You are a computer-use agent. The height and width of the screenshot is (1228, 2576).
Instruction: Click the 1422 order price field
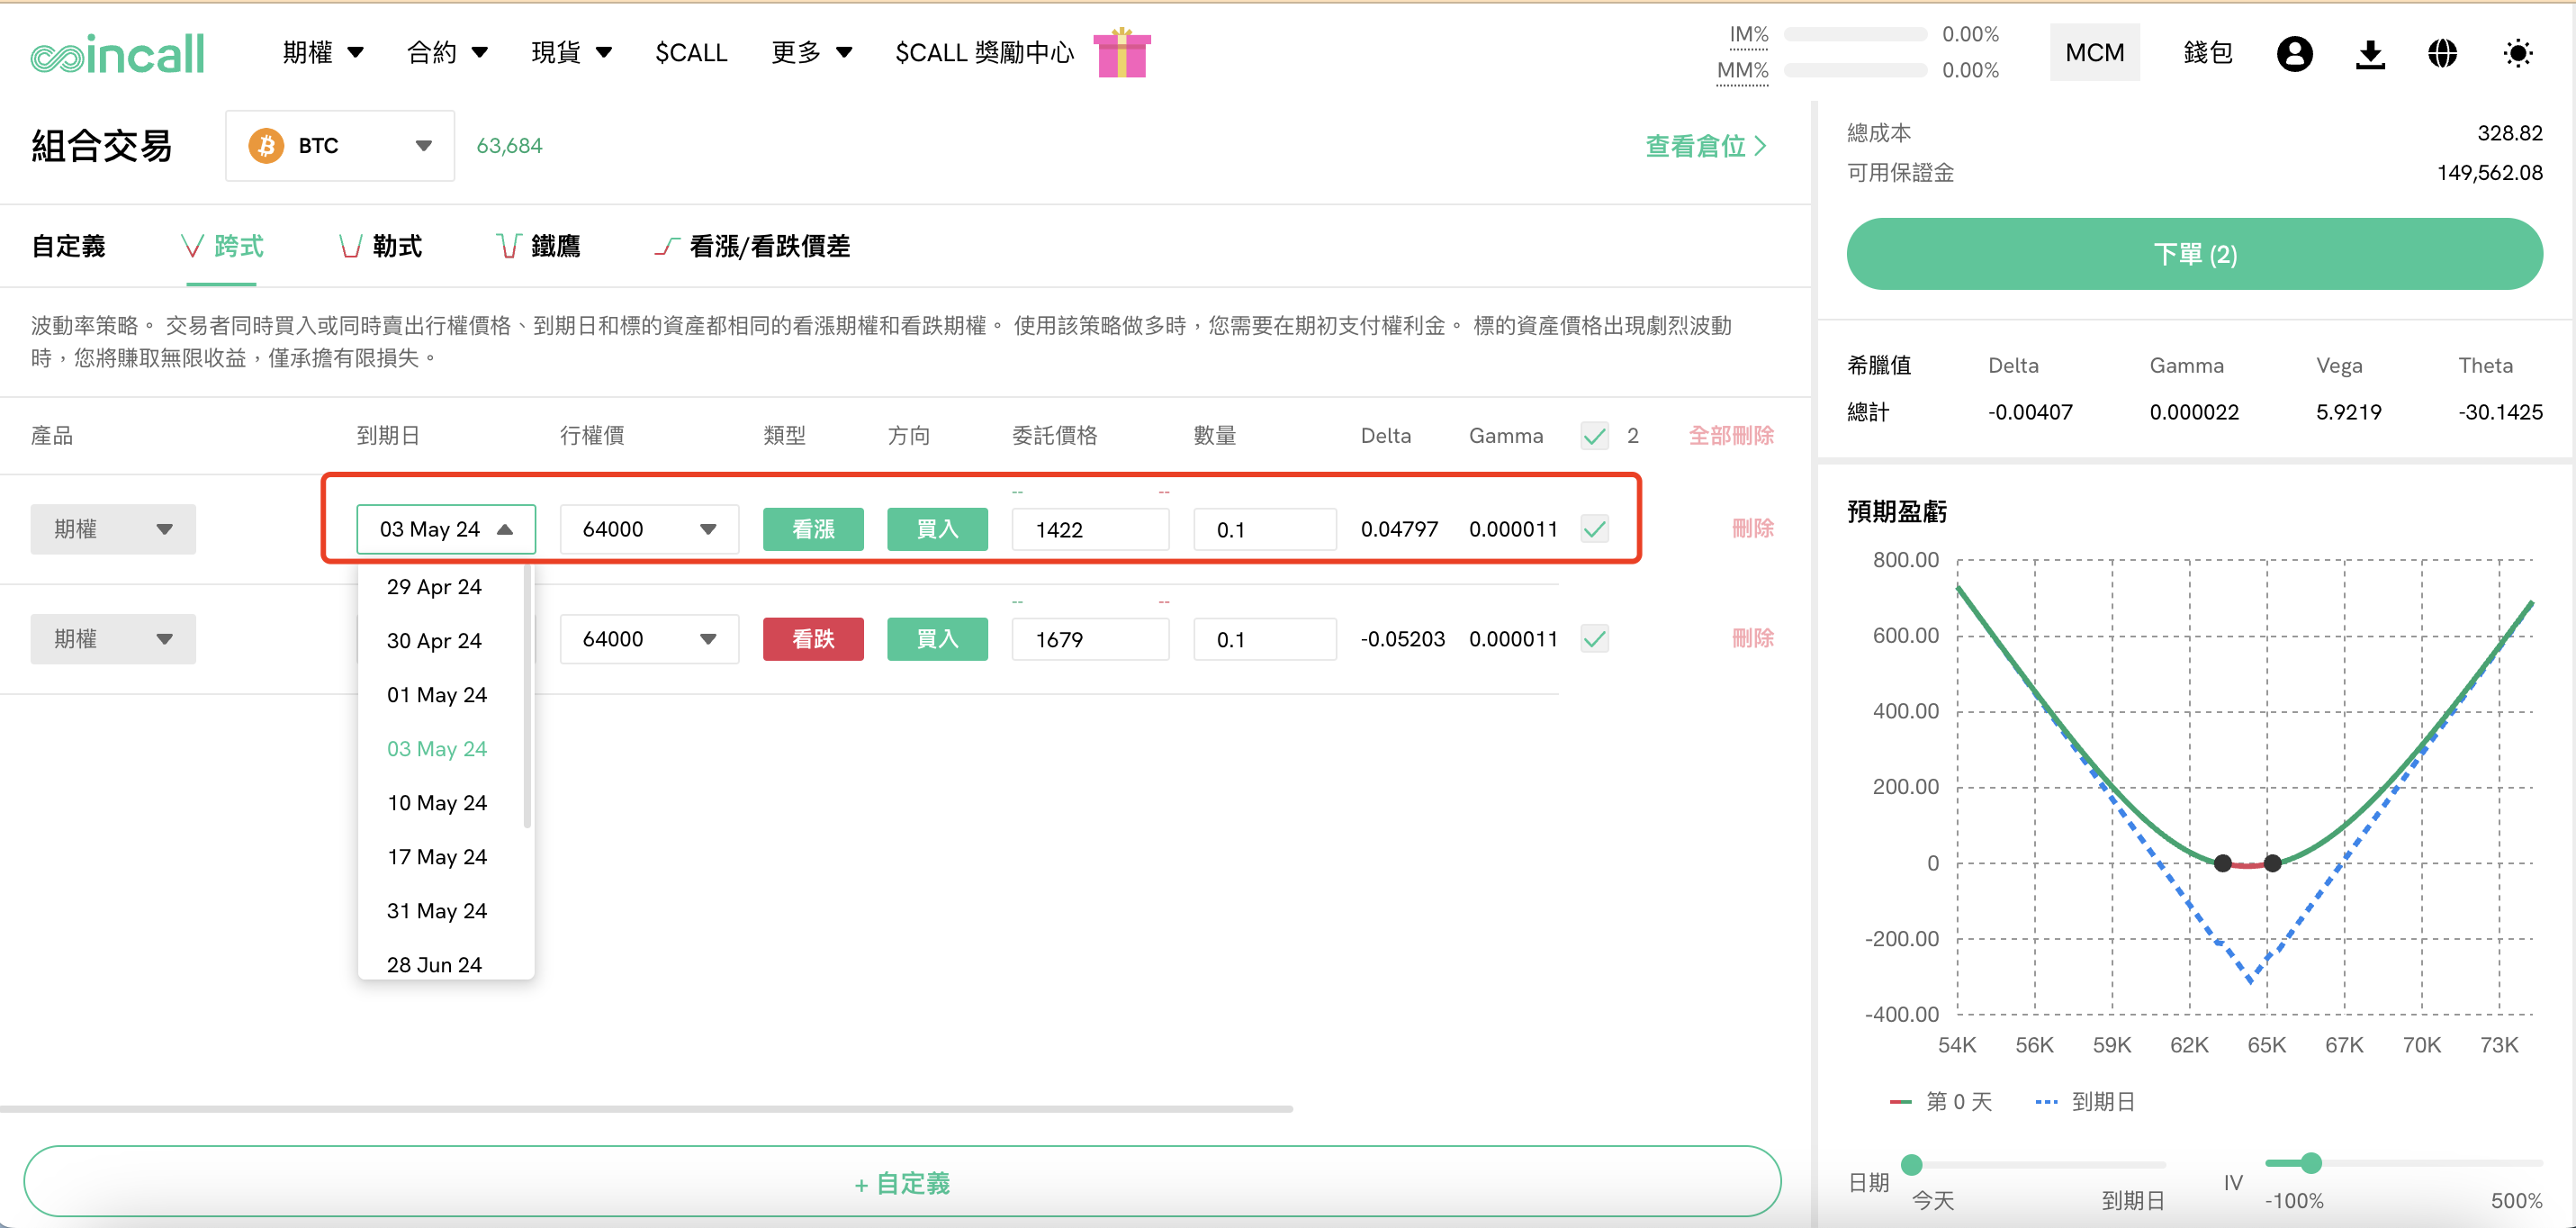click(1090, 529)
